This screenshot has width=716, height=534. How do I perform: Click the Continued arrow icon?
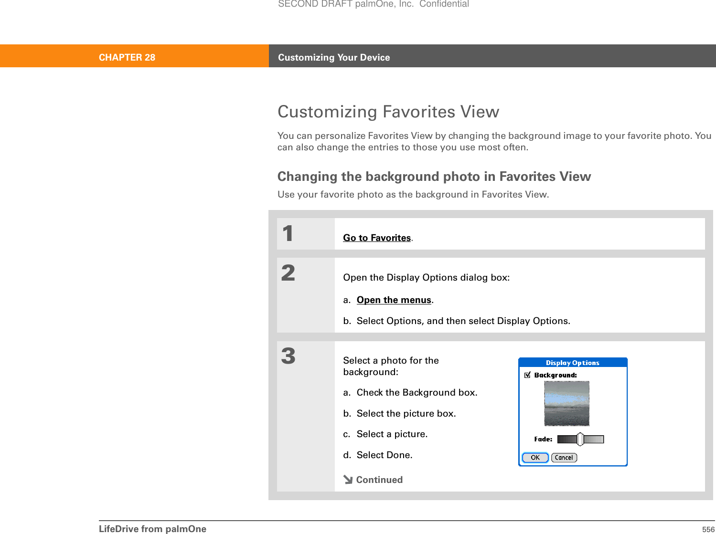(x=348, y=480)
